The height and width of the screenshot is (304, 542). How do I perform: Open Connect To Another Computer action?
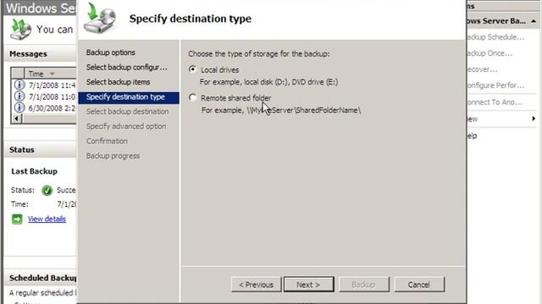click(494, 102)
